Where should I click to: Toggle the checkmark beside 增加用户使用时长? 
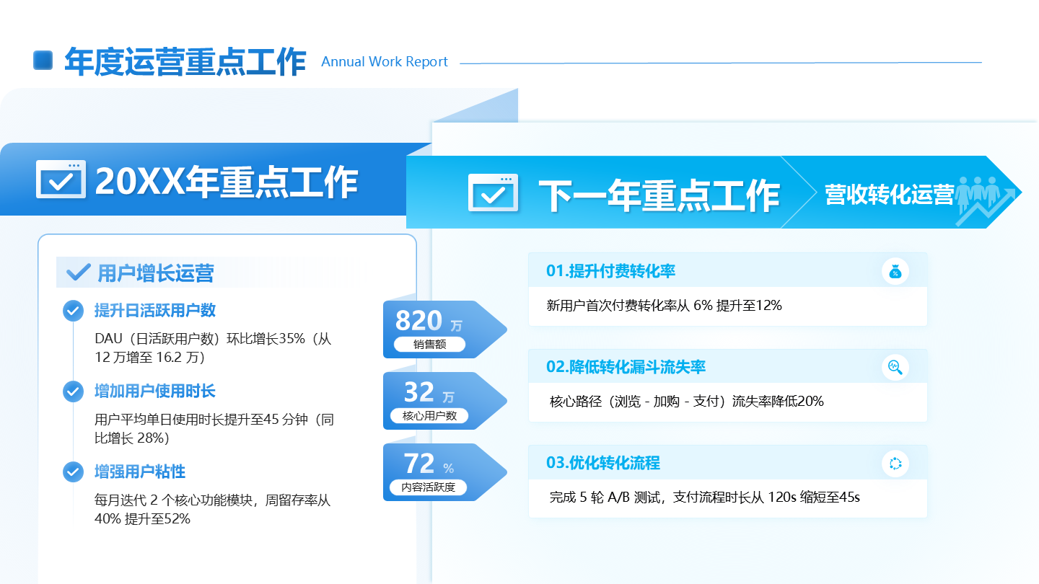point(72,391)
